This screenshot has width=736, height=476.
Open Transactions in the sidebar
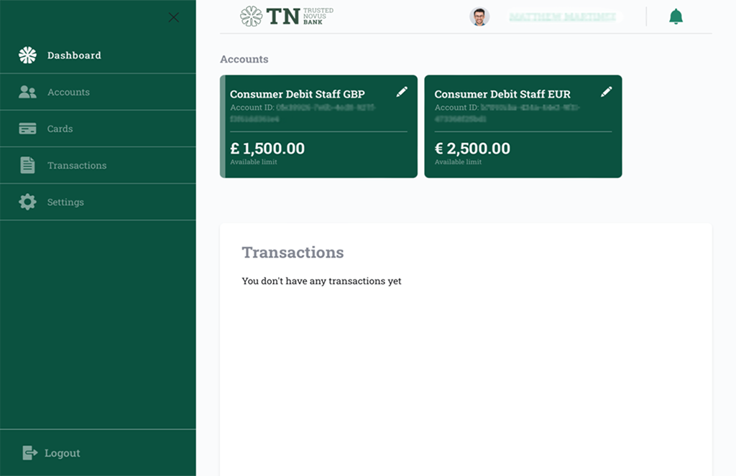77,165
